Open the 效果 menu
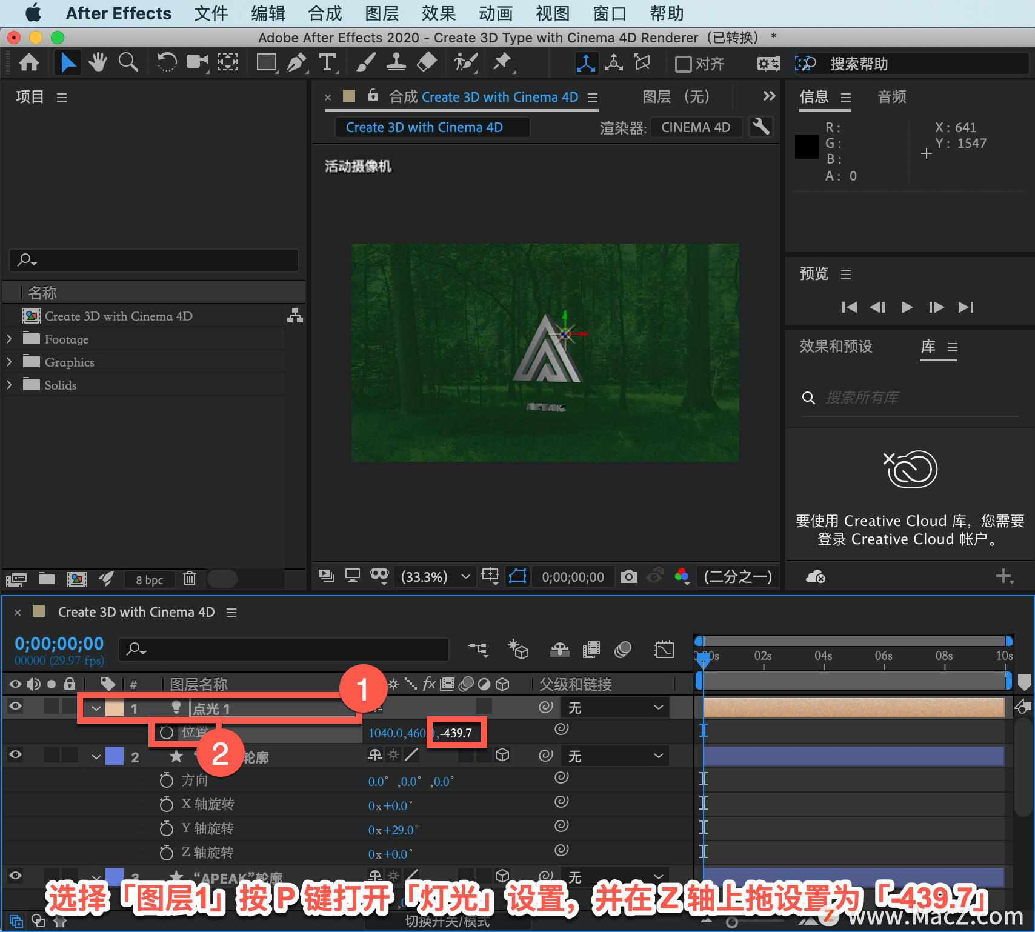Image resolution: width=1035 pixels, height=932 pixels. 439,13
